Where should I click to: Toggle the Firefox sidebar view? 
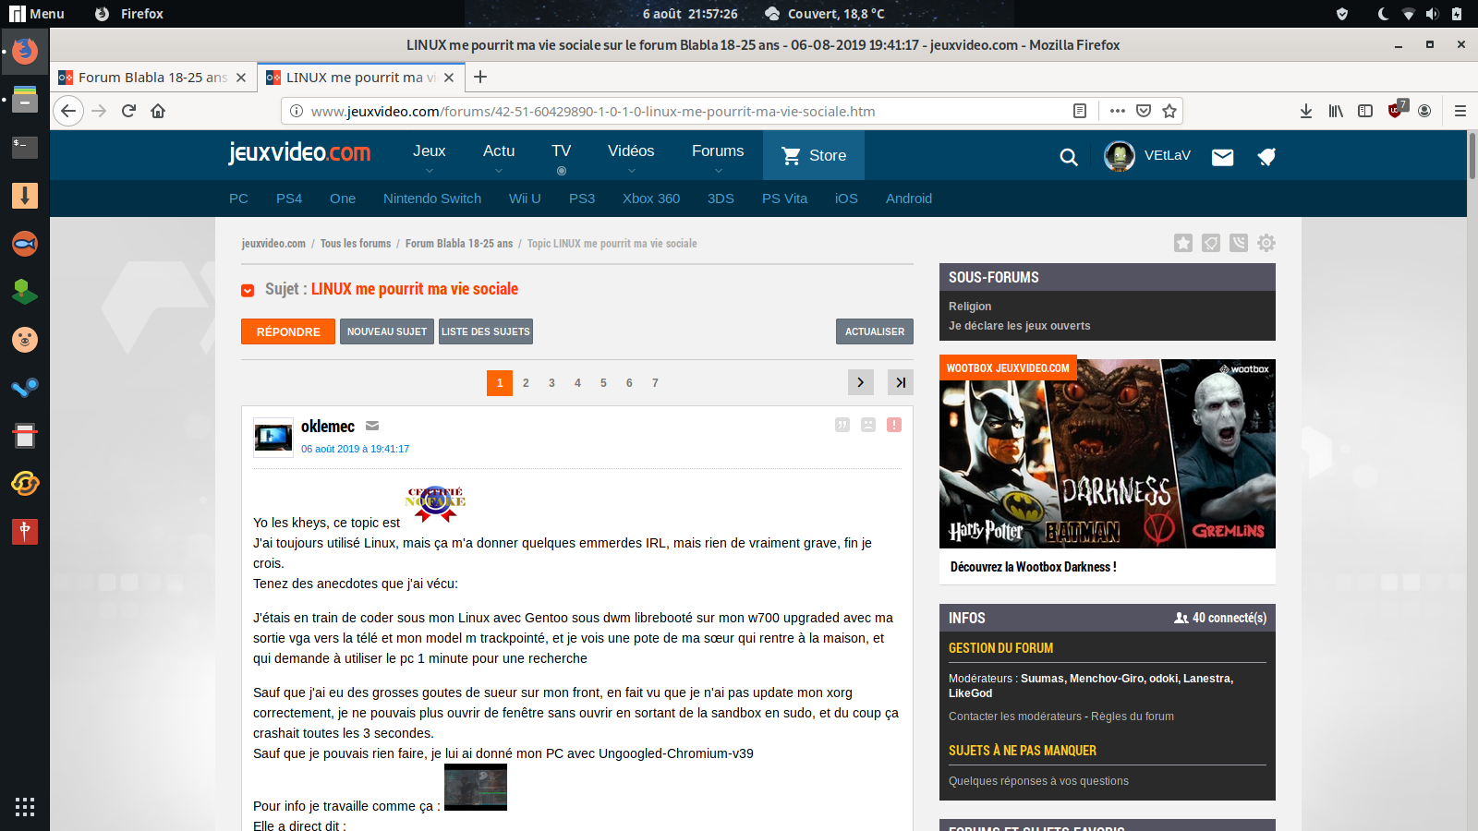(x=1365, y=111)
